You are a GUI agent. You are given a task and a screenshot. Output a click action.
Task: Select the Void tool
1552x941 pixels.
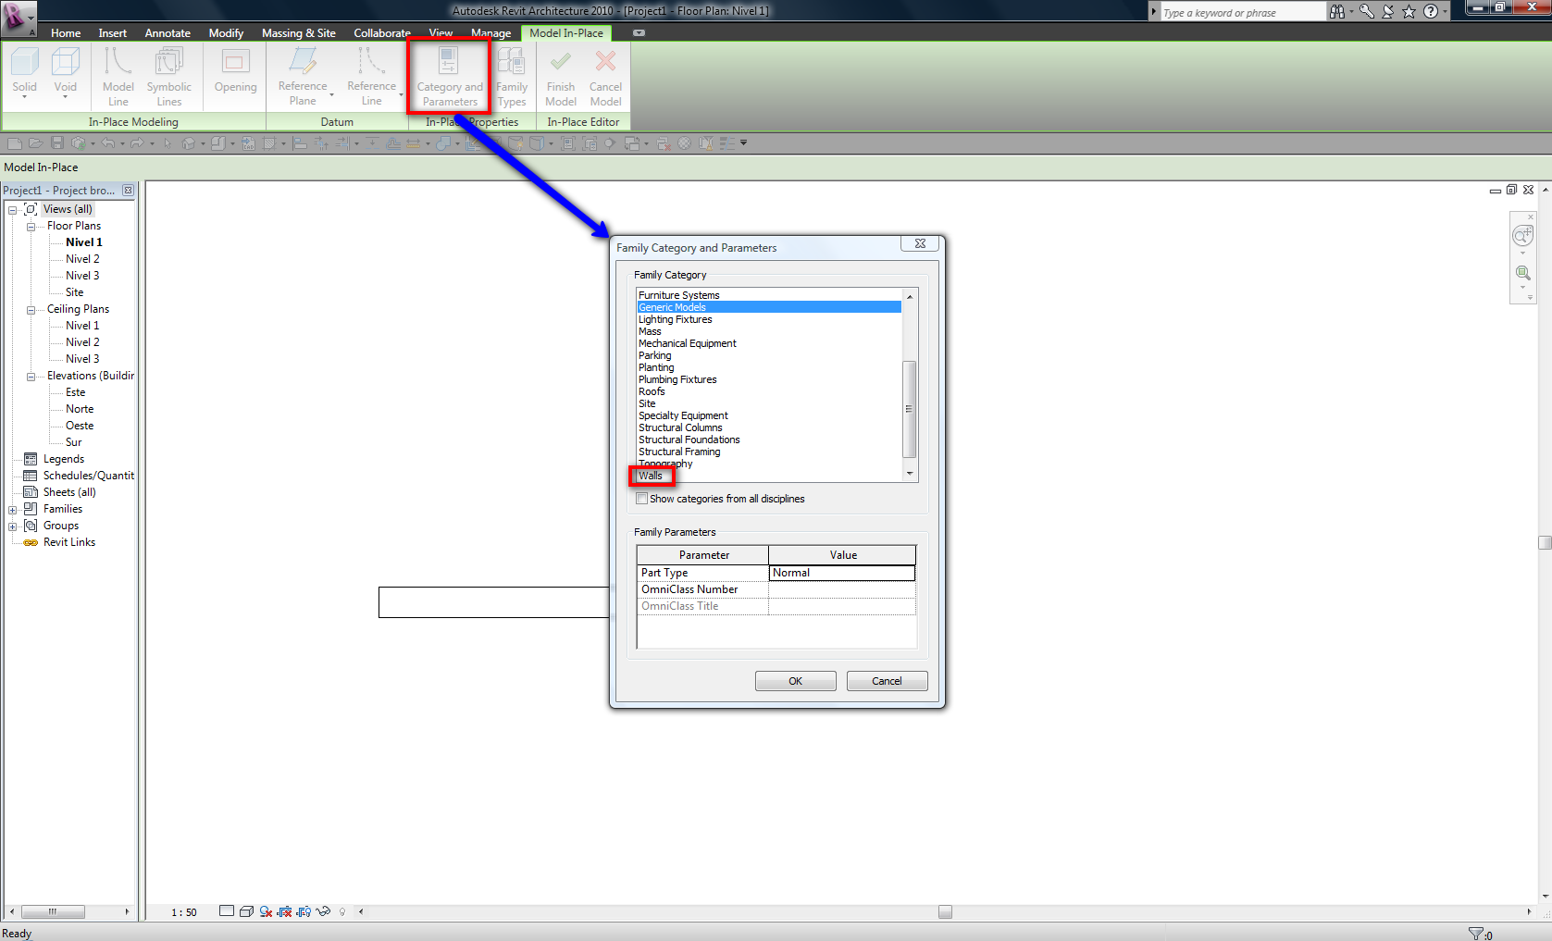(x=65, y=73)
